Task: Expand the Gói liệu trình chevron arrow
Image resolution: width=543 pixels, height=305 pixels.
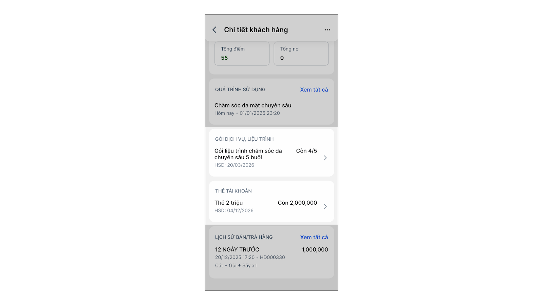Action: [325, 158]
